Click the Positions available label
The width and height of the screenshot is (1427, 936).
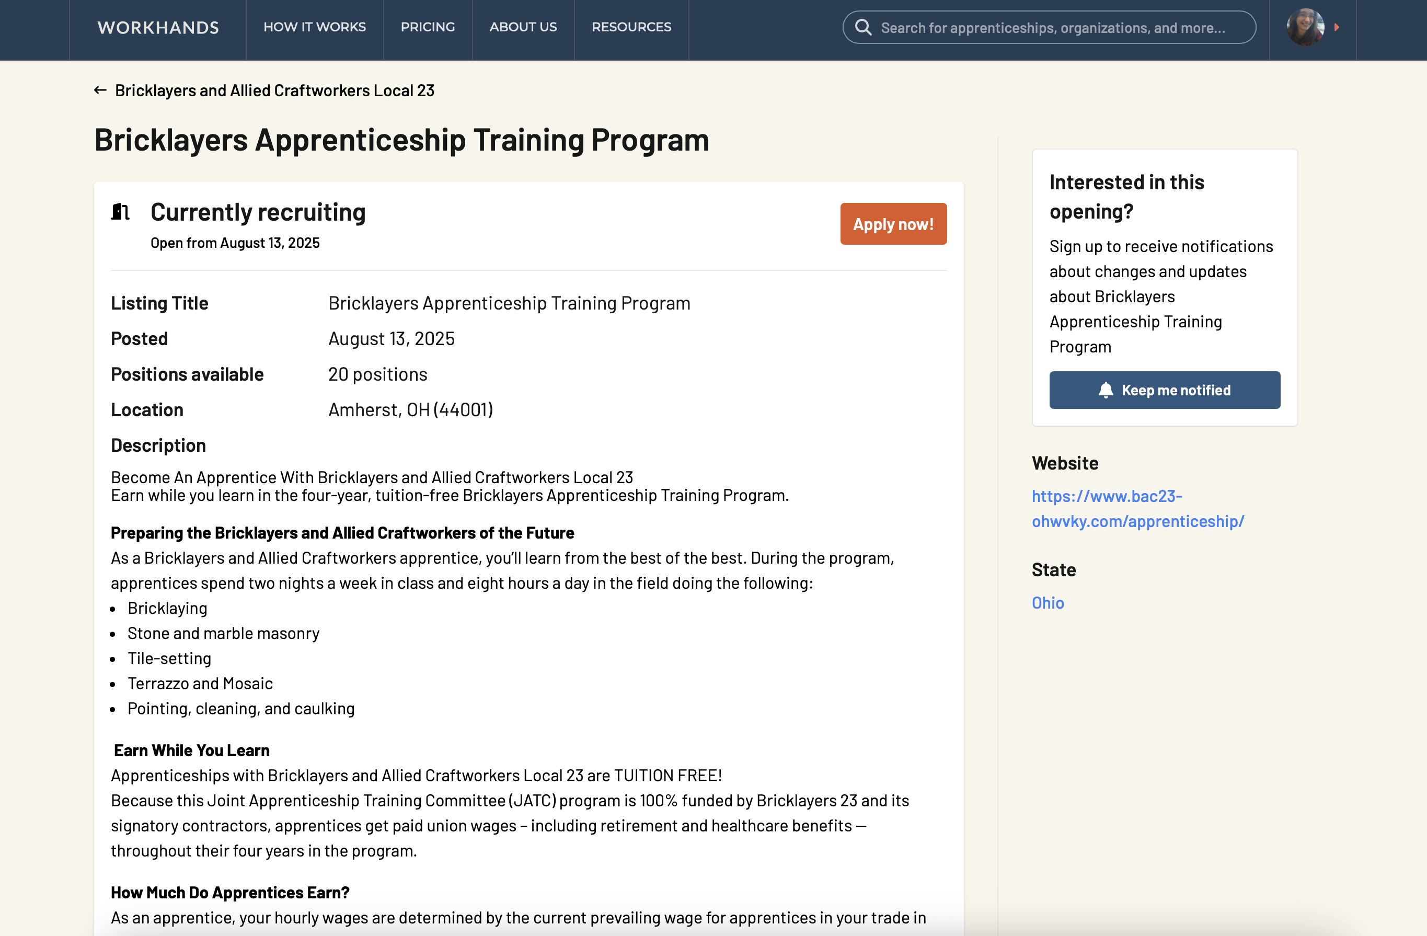(x=187, y=374)
